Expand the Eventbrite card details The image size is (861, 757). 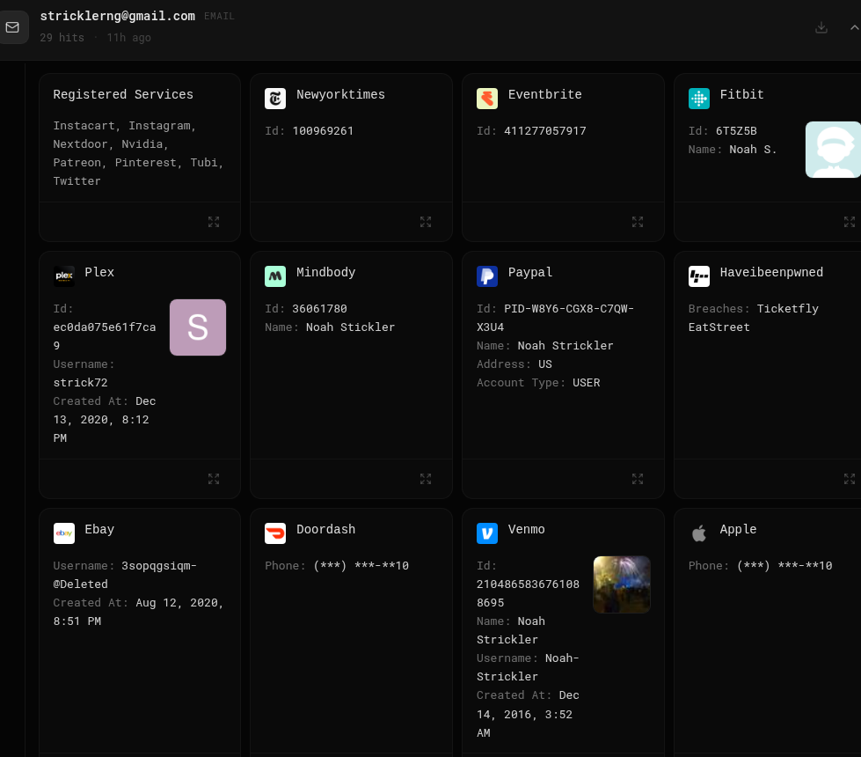tap(637, 222)
